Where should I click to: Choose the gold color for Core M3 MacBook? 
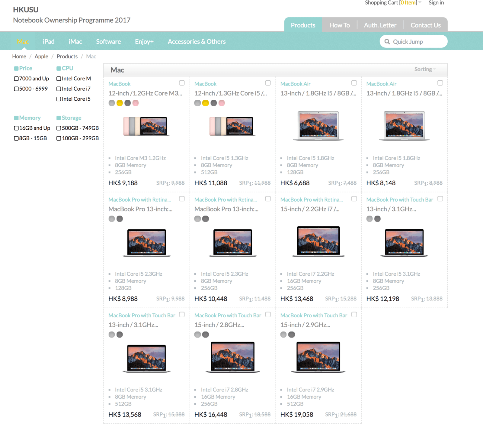pos(120,103)
